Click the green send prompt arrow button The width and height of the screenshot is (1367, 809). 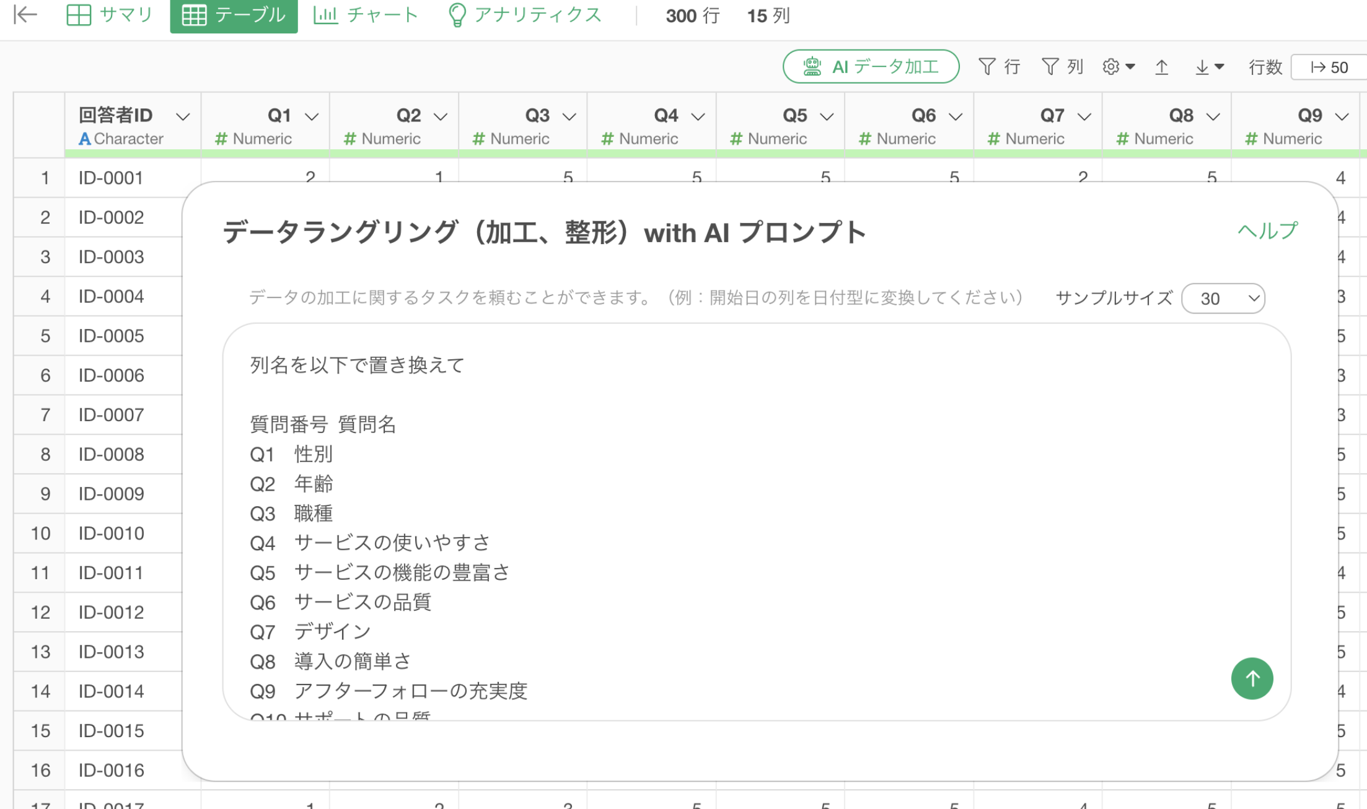pos(1252,678)
